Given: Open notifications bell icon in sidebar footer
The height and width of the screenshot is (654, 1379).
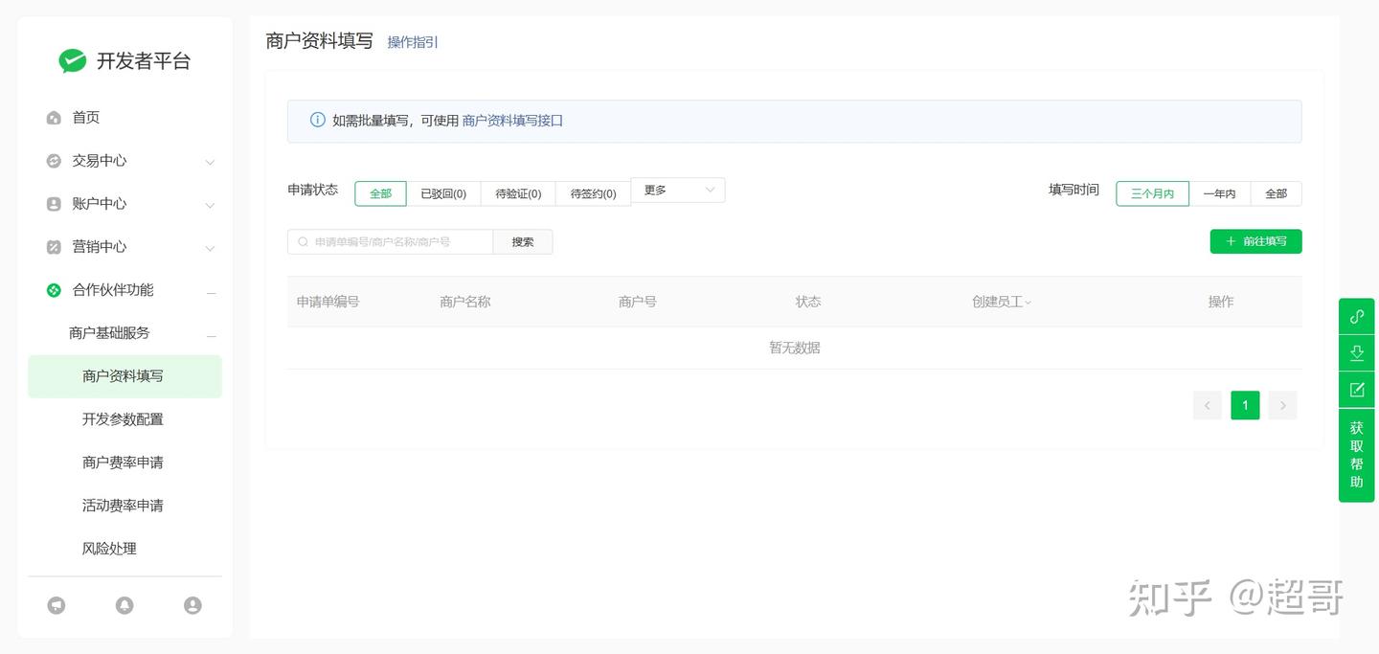Looking at the screenshot, I should [124, 605].
